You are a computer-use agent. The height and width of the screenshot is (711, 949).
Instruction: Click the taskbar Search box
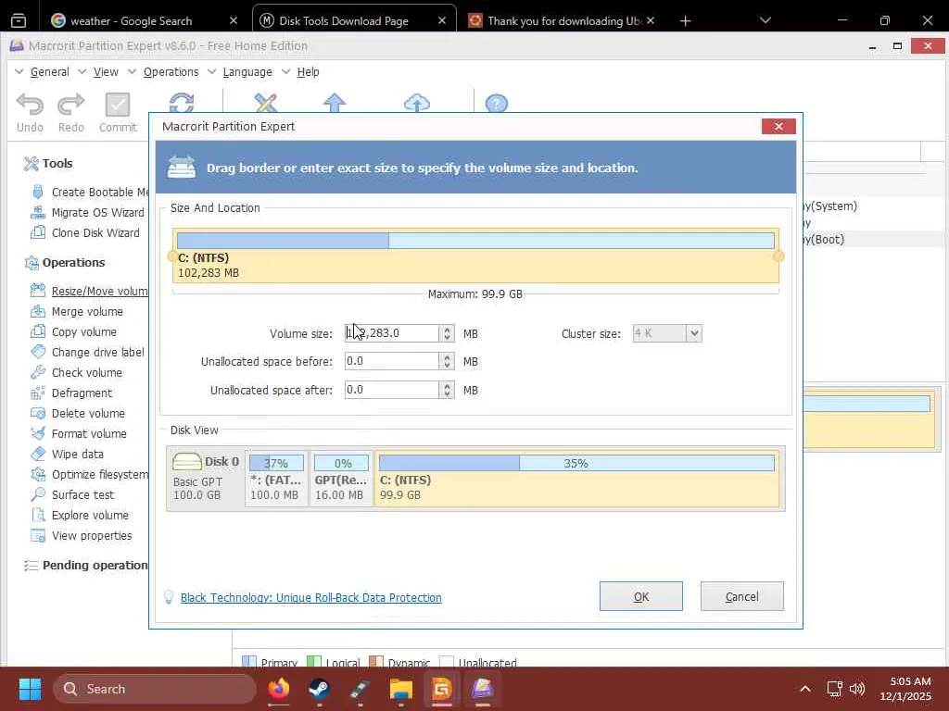155,689
